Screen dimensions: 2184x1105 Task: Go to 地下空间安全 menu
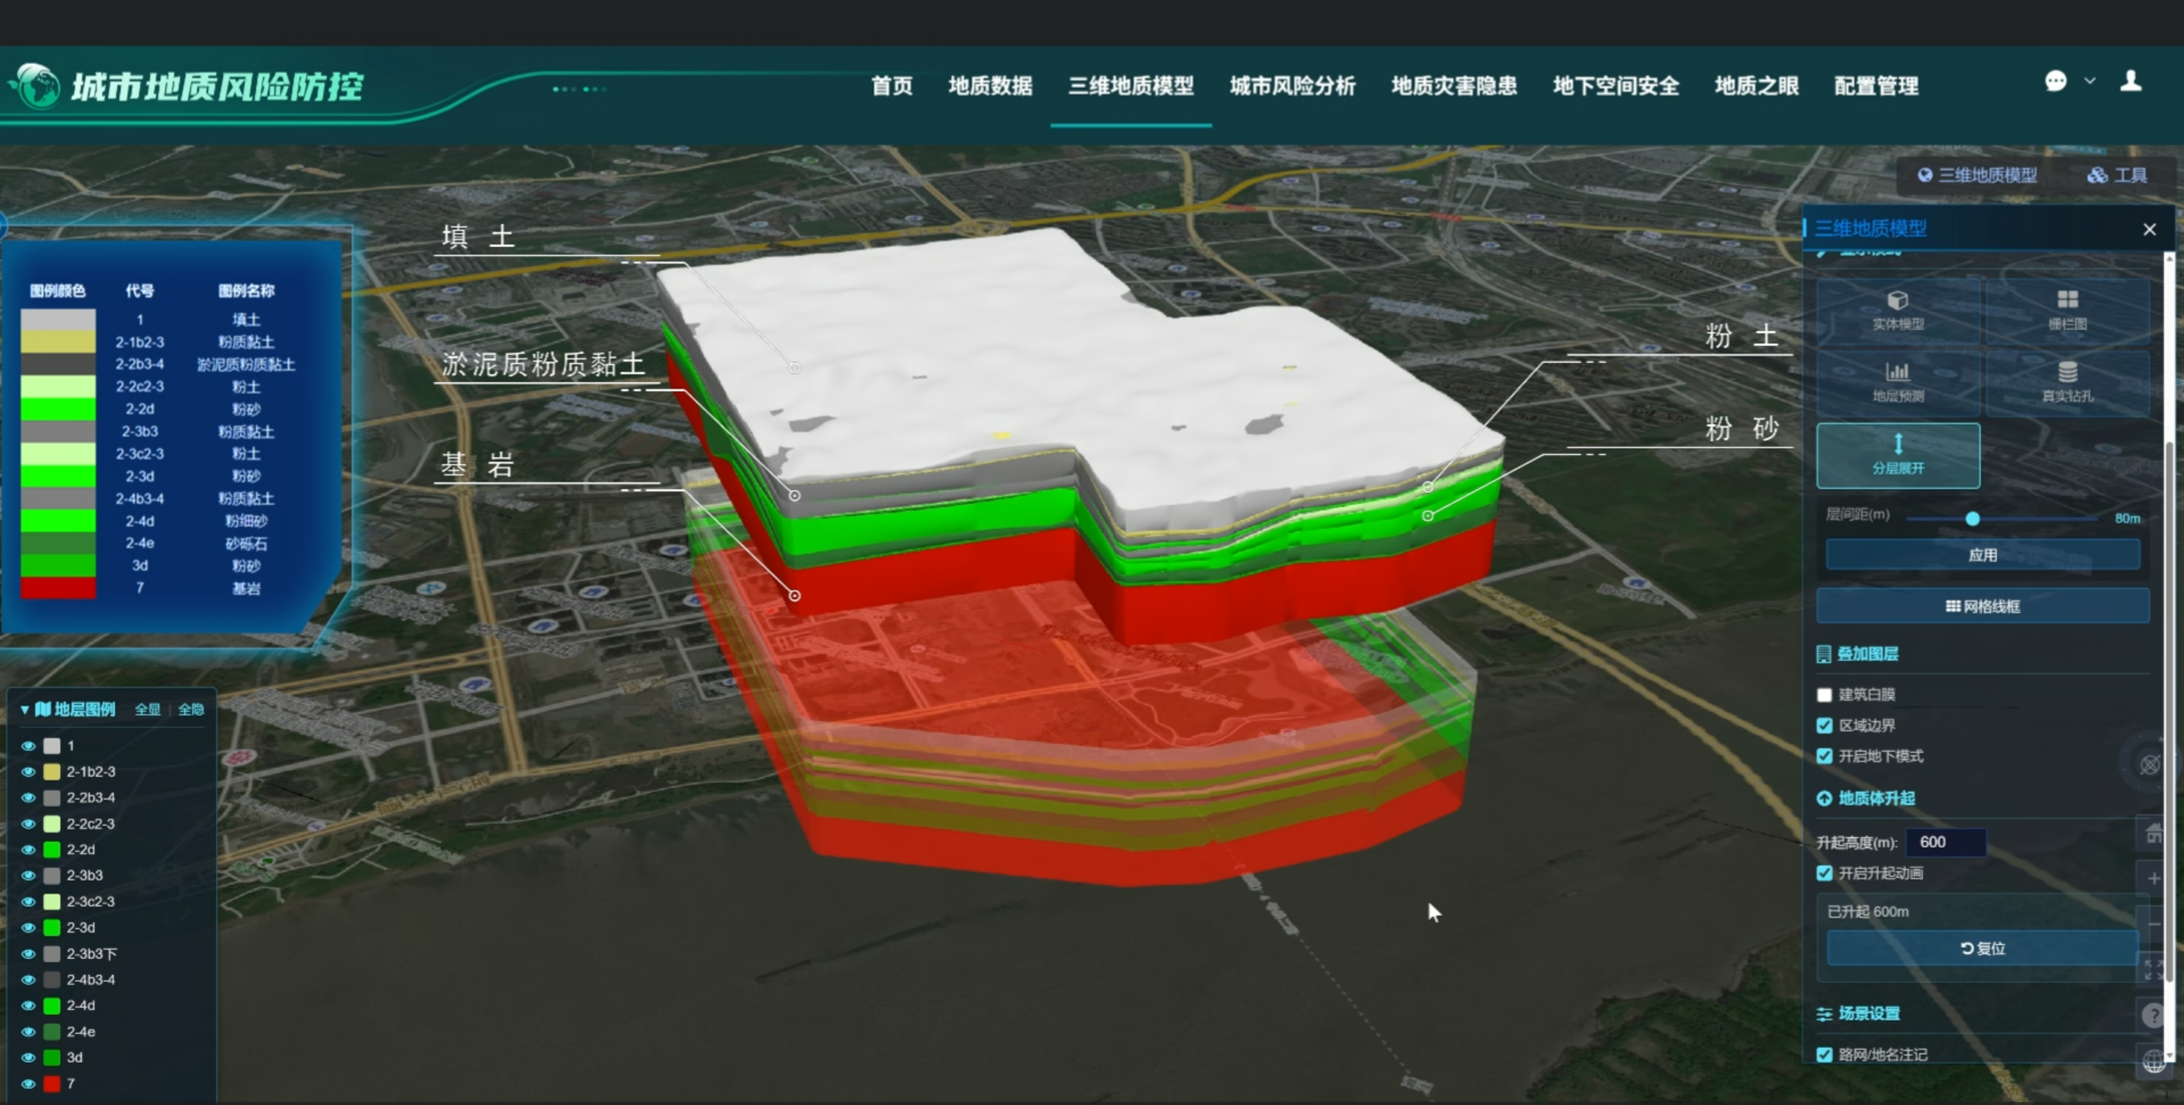click(1615, 86)
